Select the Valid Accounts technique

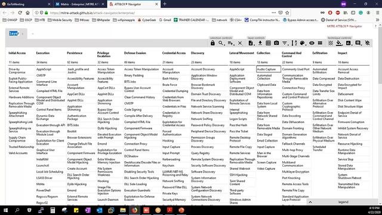19,153
